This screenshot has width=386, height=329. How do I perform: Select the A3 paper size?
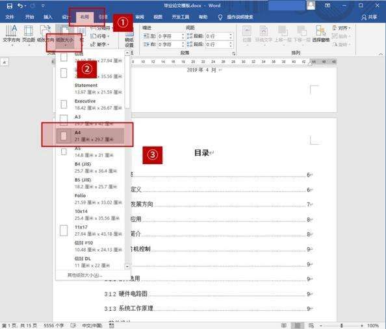click(90, 120)
